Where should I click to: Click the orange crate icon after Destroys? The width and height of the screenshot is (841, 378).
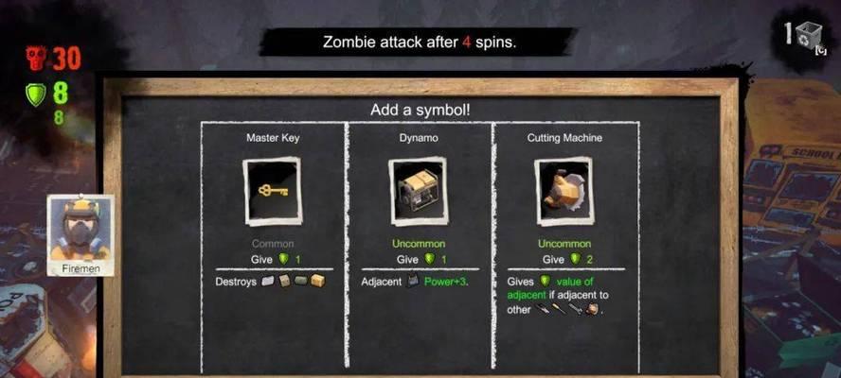(317, 281)
